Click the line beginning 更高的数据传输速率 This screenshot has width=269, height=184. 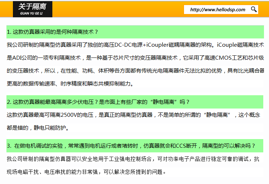[70, 84]
